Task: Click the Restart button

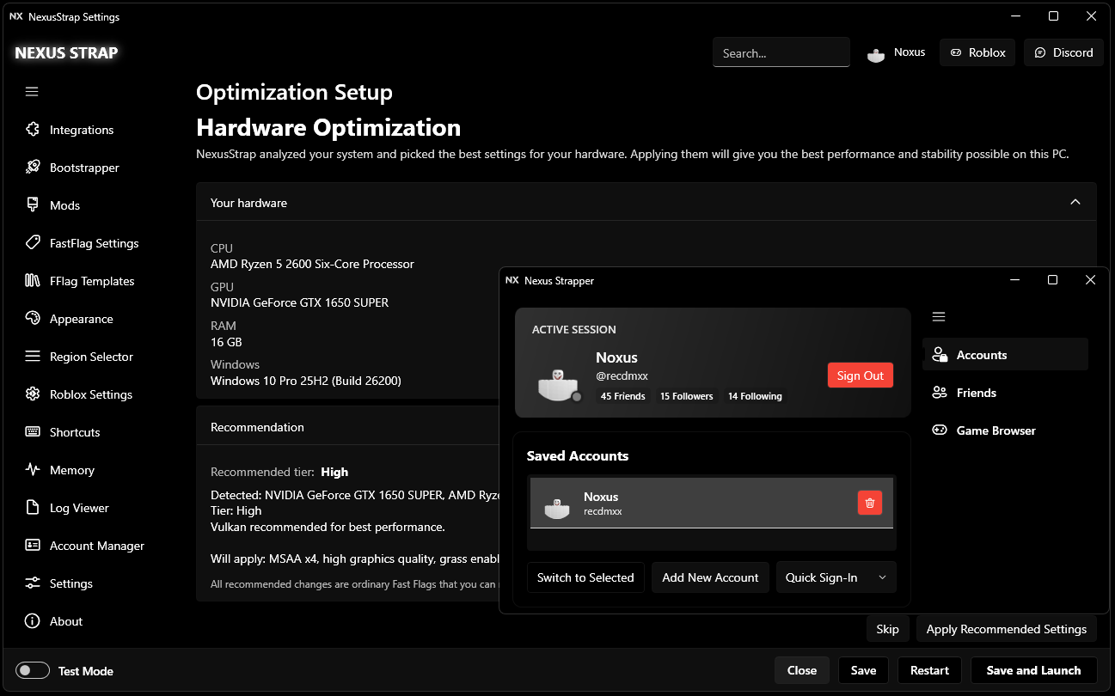Action: tap(929, 670)
